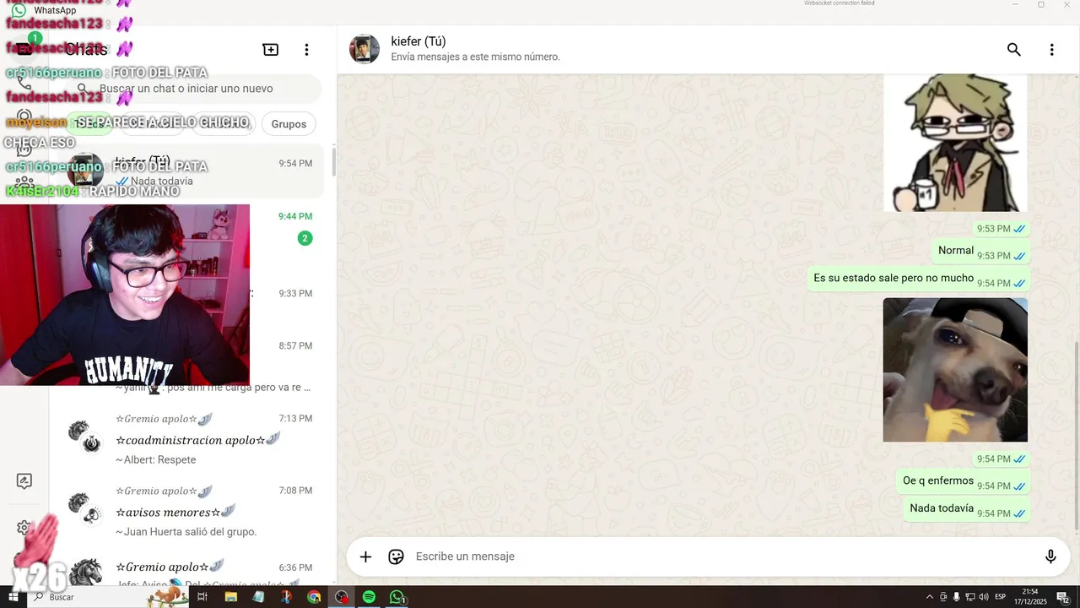
Task: Open the dog with cap image message
Action: click(955, 370)
